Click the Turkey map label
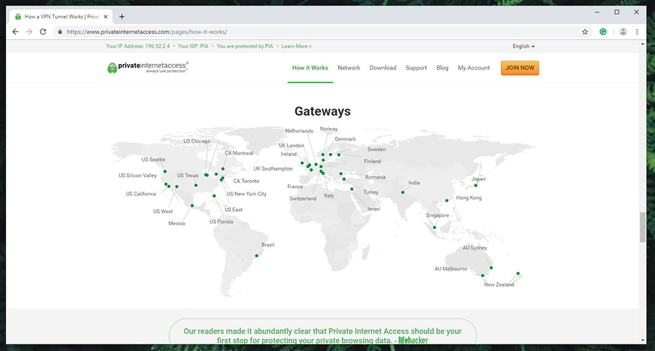 [x=371, y=192]
